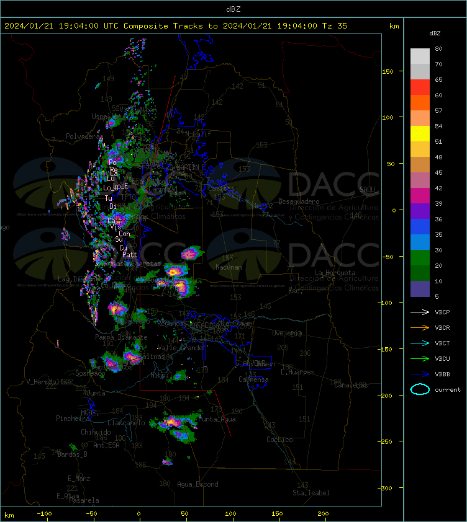Pick the green swatch between 30 and 20
This screenshot has height=522, width=467.
[x=420, y=258]
